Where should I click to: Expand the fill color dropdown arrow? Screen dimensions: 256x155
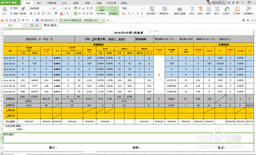tap(59, 14)
